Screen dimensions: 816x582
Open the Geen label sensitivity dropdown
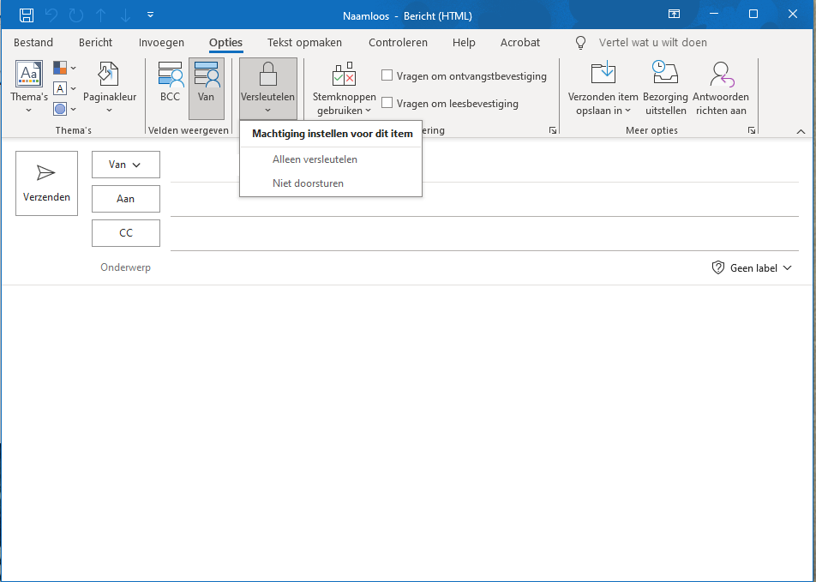[x=752, y=268]
